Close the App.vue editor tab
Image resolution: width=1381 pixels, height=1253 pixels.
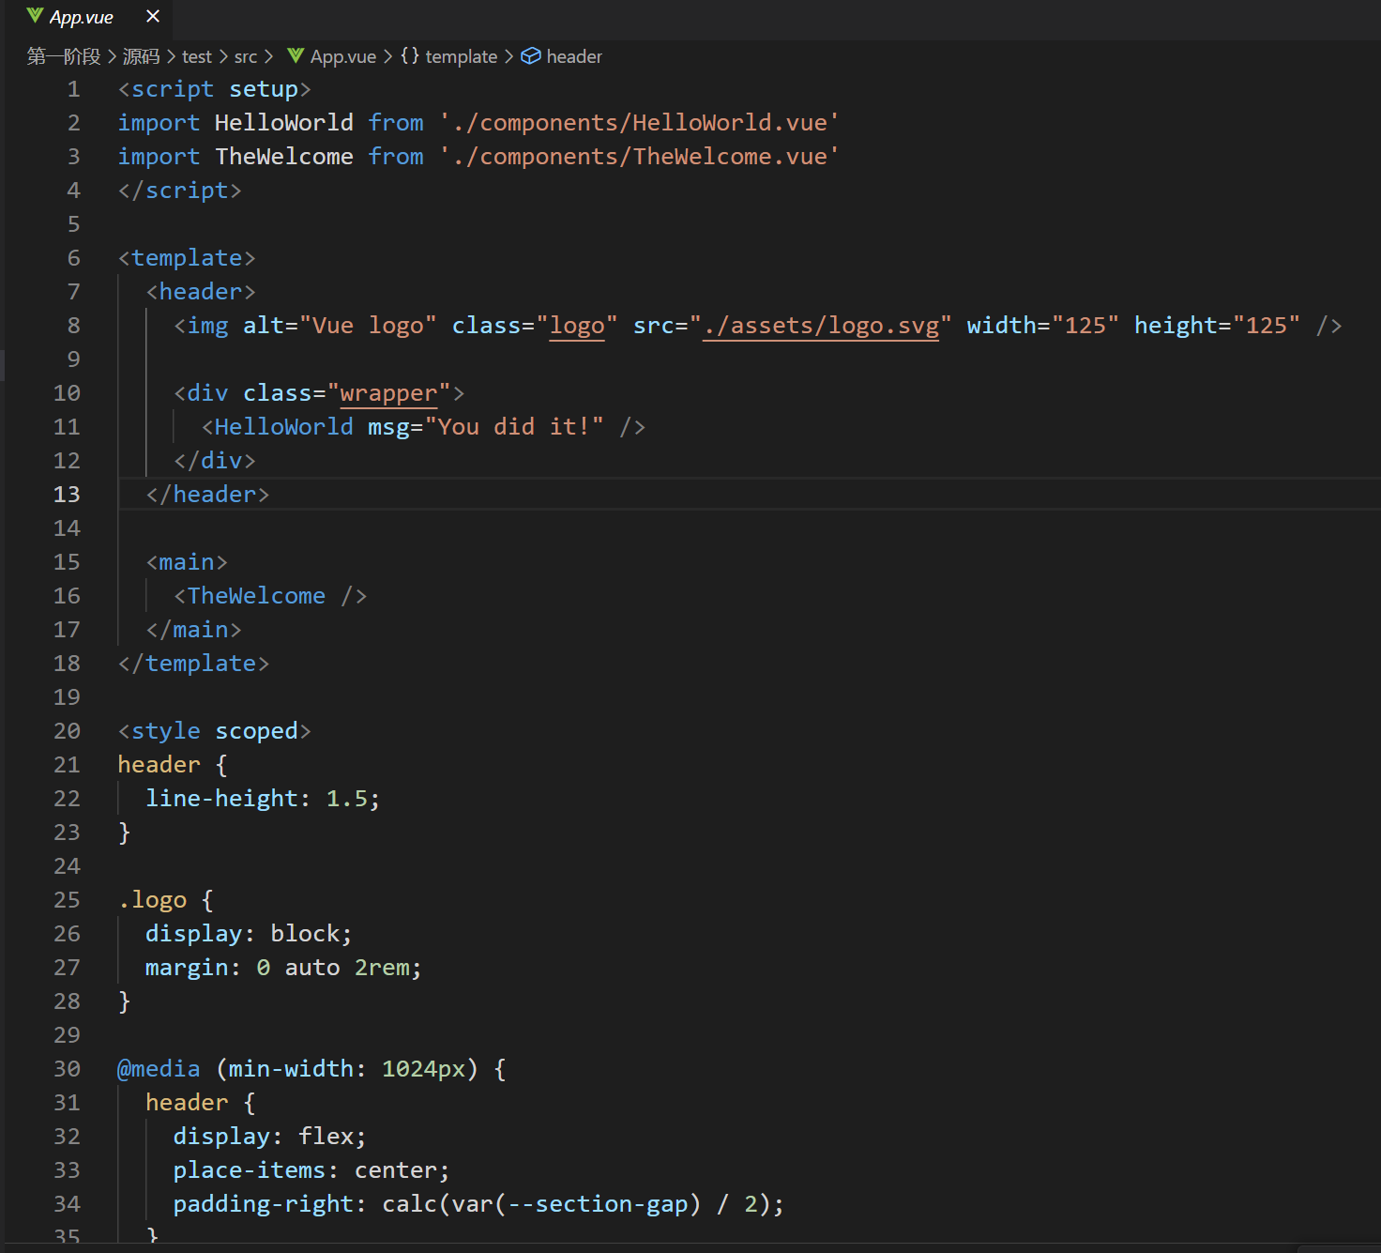[x=153, y=16]
